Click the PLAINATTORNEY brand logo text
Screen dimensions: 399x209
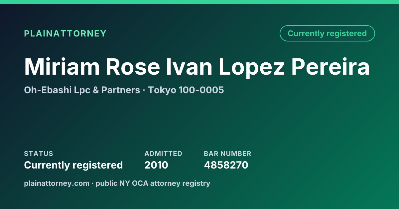pyautogui.click(x=65, y=34)
